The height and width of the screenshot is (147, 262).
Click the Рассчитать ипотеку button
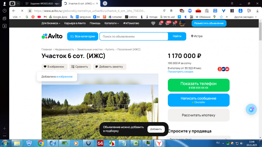[199, 115]
